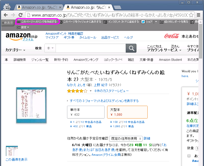Click the link chain icon in associate bar
The height and width of the screenshot is (166, 204).
(x=19, y=22)
